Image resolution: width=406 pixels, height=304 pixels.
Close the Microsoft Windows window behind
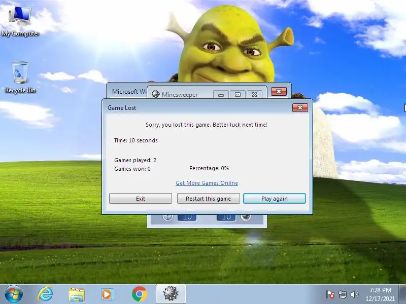tap(279, 91)
